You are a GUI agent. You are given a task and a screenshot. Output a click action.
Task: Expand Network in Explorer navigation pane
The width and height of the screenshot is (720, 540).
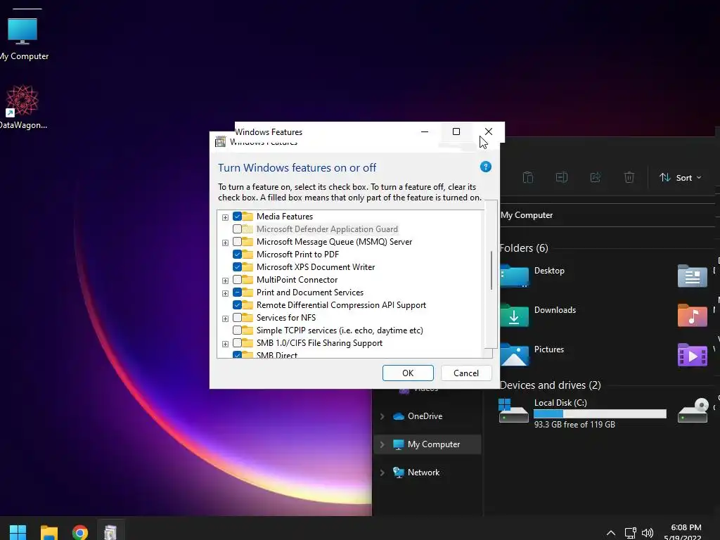(382, 472)
